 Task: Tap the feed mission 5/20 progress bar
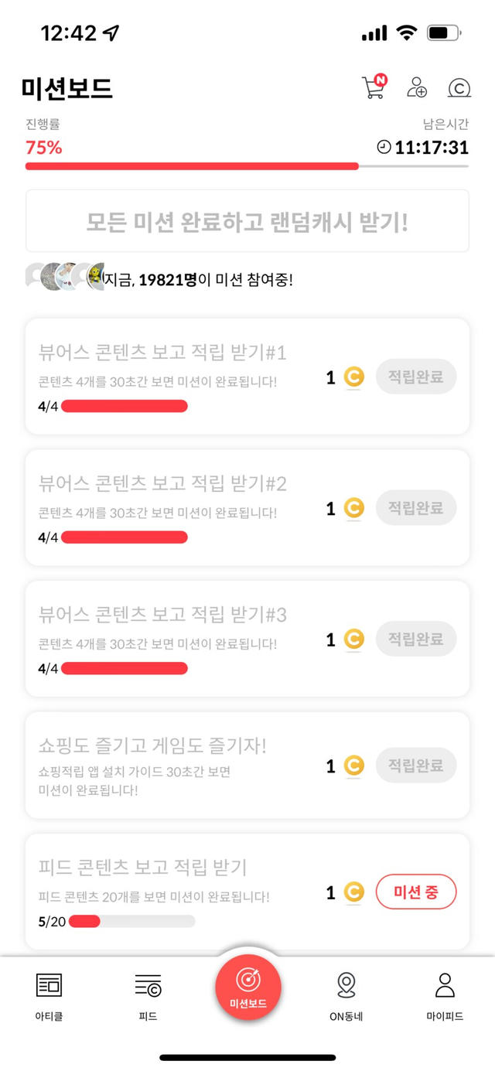[x=128, y=921]
